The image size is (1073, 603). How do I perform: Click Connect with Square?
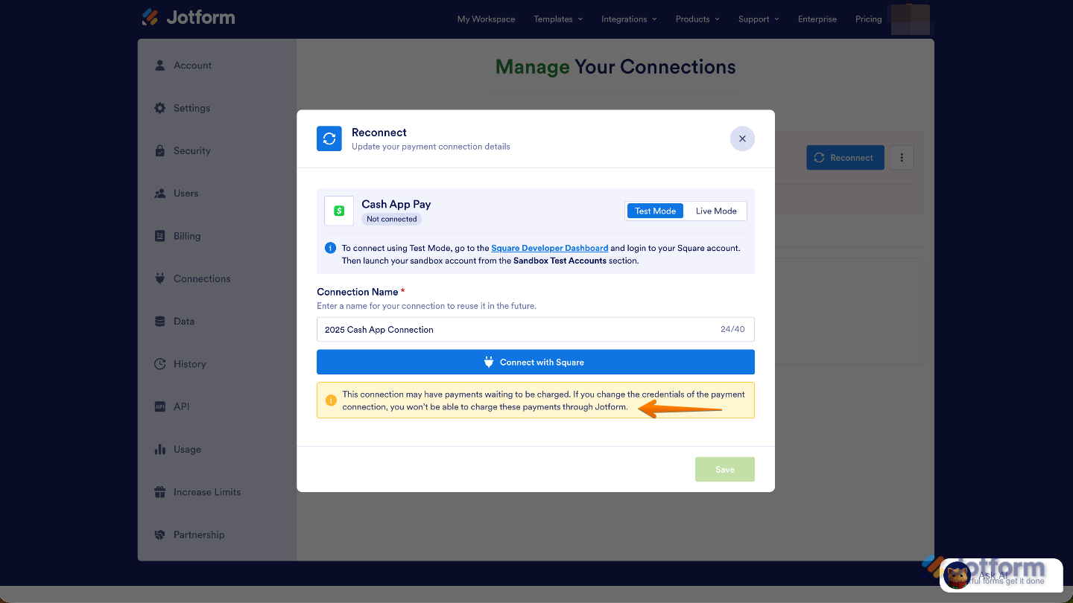[x=535, y=362]
